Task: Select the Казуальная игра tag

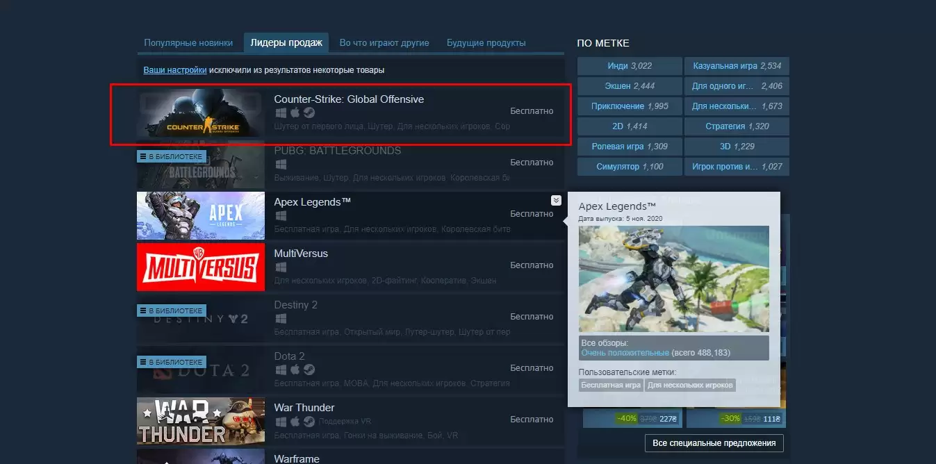Action: [737, 66]
